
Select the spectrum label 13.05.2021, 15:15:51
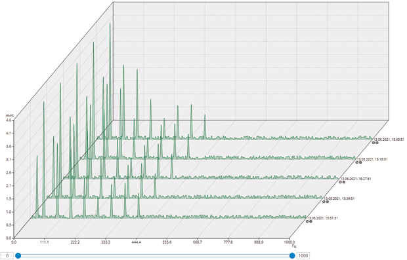click(372, 159)
